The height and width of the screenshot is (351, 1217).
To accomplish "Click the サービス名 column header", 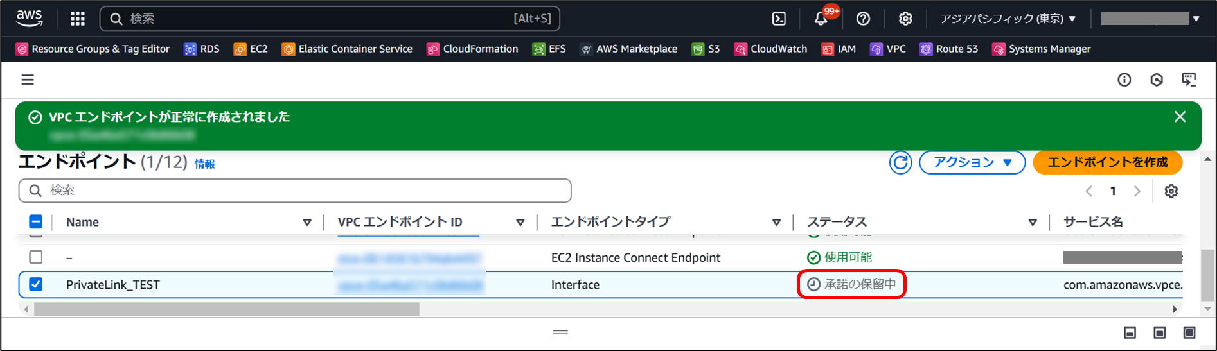I will pyautogui.click(x=1093, y=222).
